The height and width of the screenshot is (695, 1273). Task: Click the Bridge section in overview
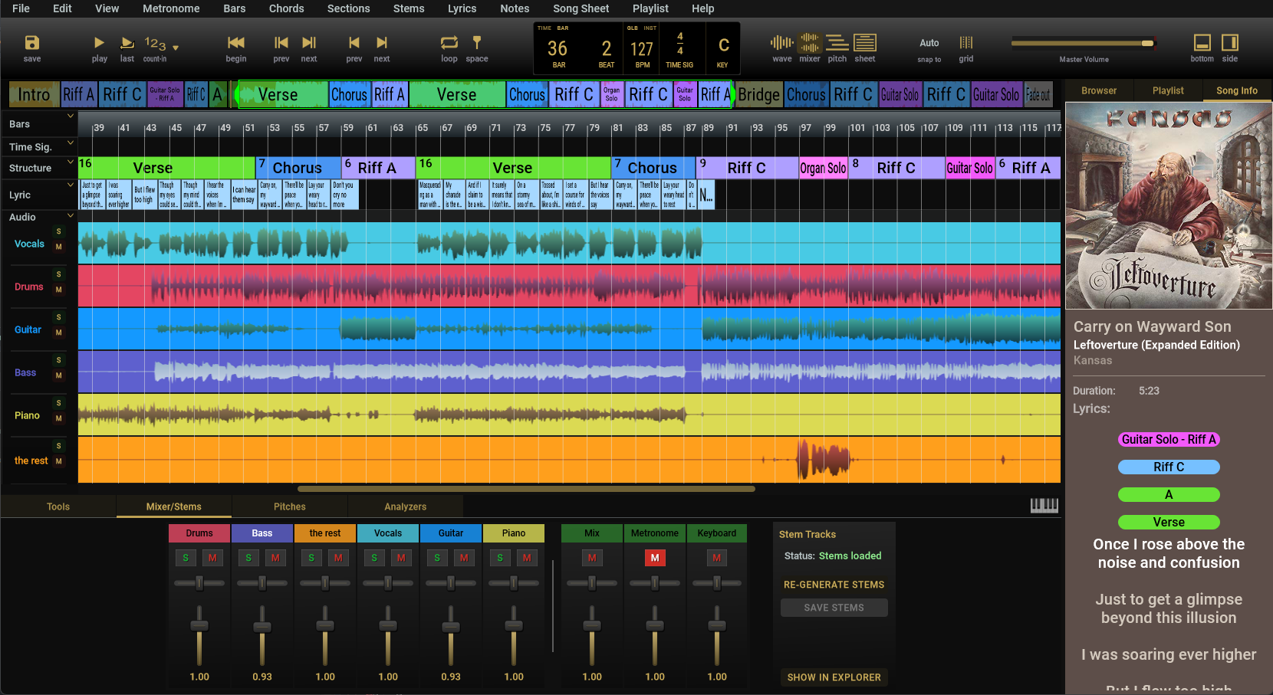[x=759, y=95]
